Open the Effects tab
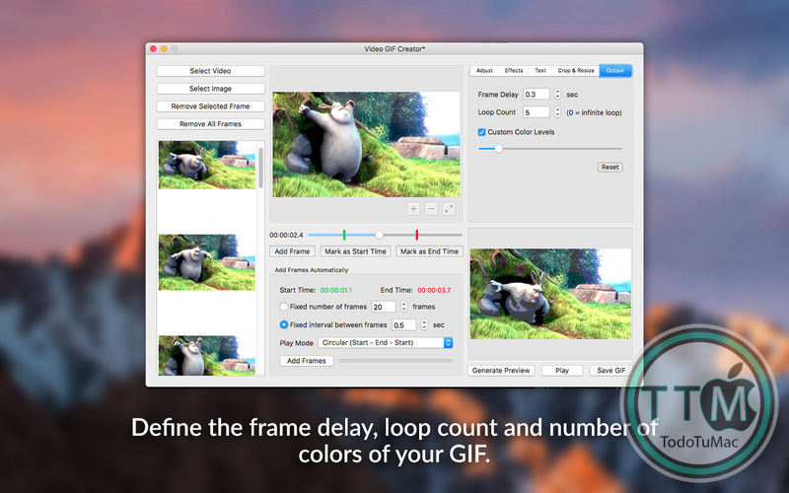This screenshot has height=493, width=789. click(514, 70)
